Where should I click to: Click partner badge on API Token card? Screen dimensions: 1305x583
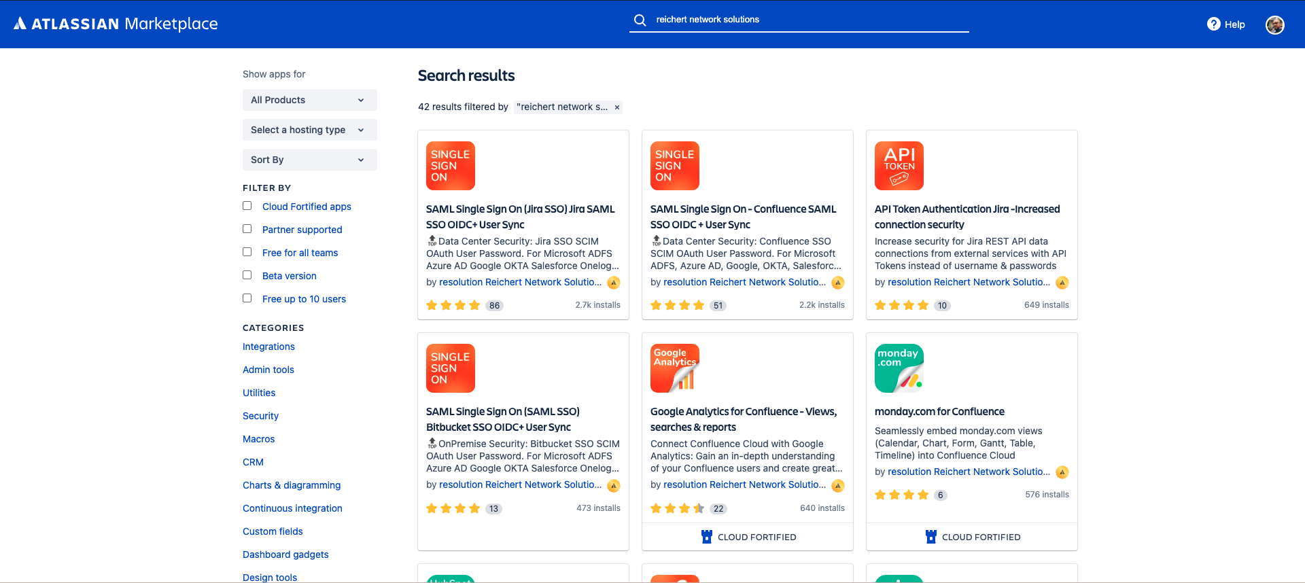tap(1062, 283)
